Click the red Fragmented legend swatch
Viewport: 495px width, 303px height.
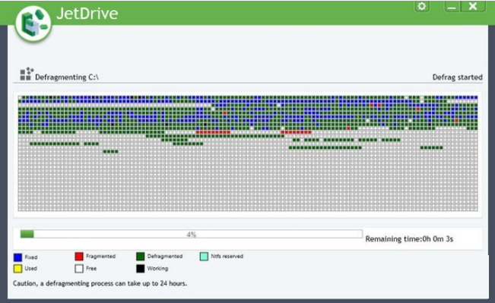(79, 257)
